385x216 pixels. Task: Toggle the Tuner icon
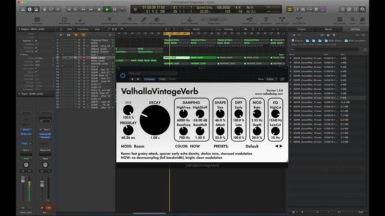point(296,9)
